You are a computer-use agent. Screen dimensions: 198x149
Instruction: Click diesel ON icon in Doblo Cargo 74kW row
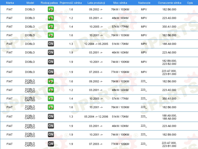(51, 134)
